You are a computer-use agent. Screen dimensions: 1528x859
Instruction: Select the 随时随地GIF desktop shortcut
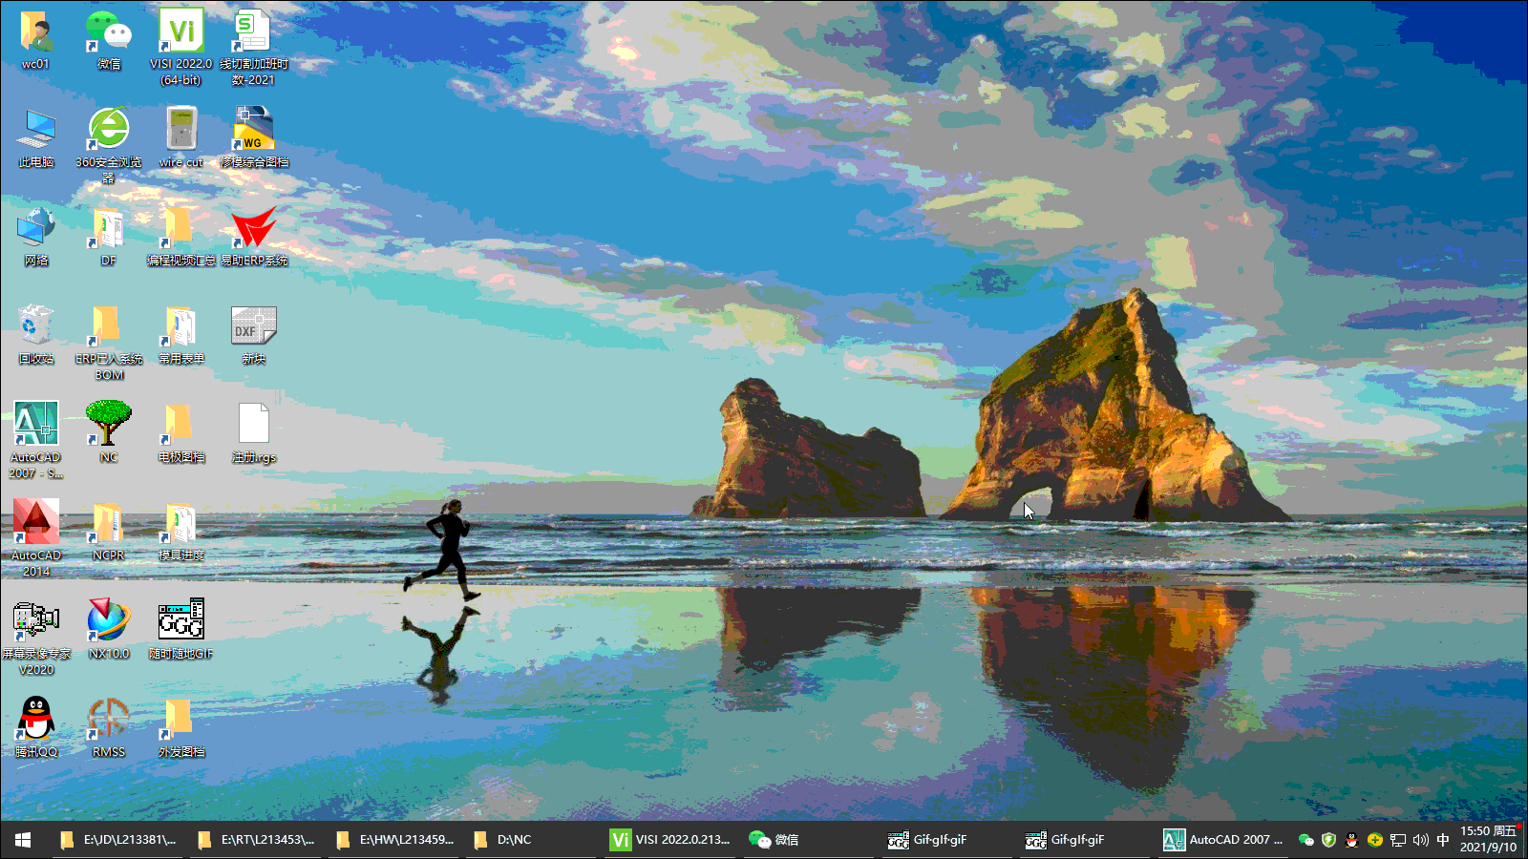point(181,629)
